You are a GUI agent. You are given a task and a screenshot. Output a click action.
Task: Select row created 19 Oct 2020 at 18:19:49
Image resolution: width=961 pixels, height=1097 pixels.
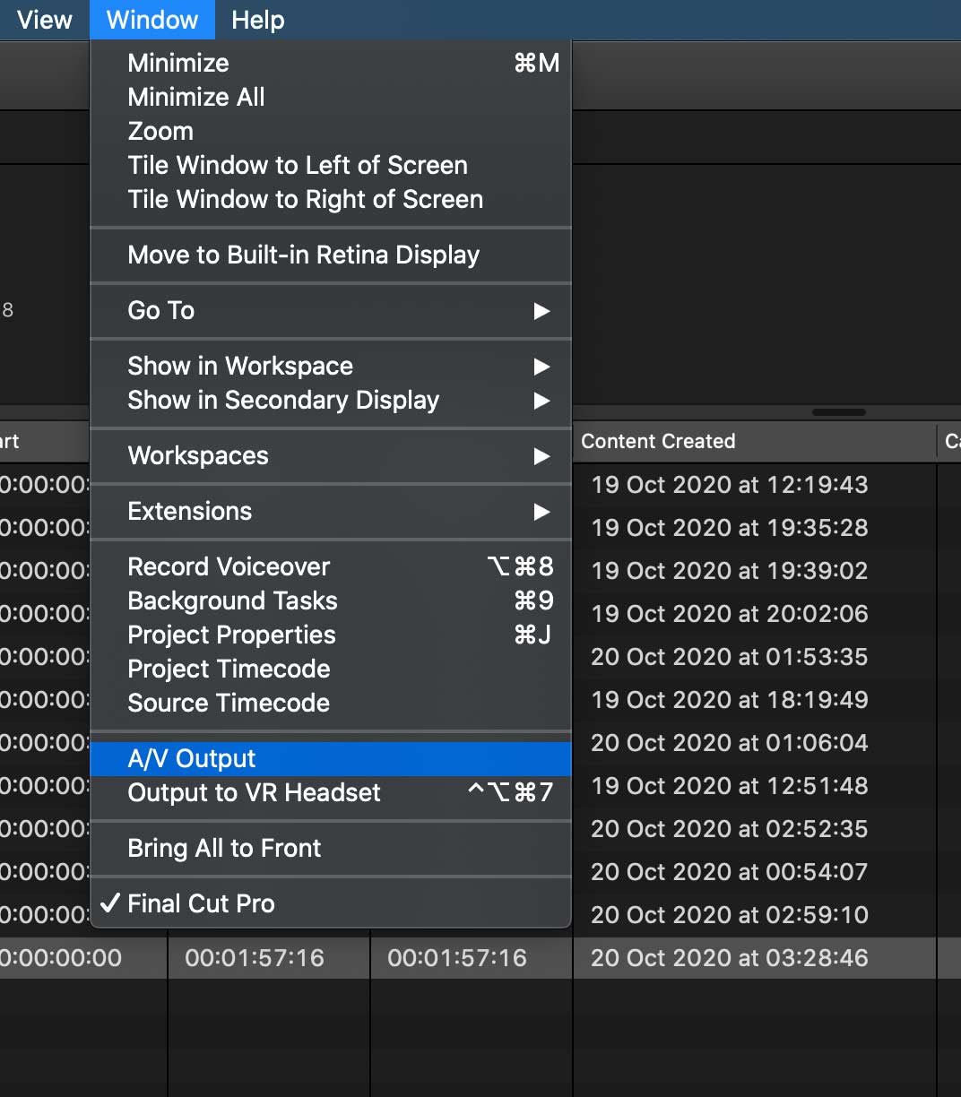[730, 700]
